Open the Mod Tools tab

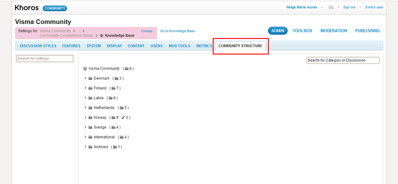coord(179,46)
